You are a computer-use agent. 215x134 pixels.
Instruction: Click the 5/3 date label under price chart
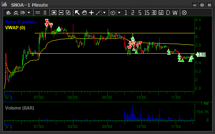[8, 98]
